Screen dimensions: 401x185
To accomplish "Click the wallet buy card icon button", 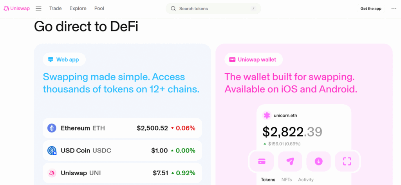I will tap(262, 161).
